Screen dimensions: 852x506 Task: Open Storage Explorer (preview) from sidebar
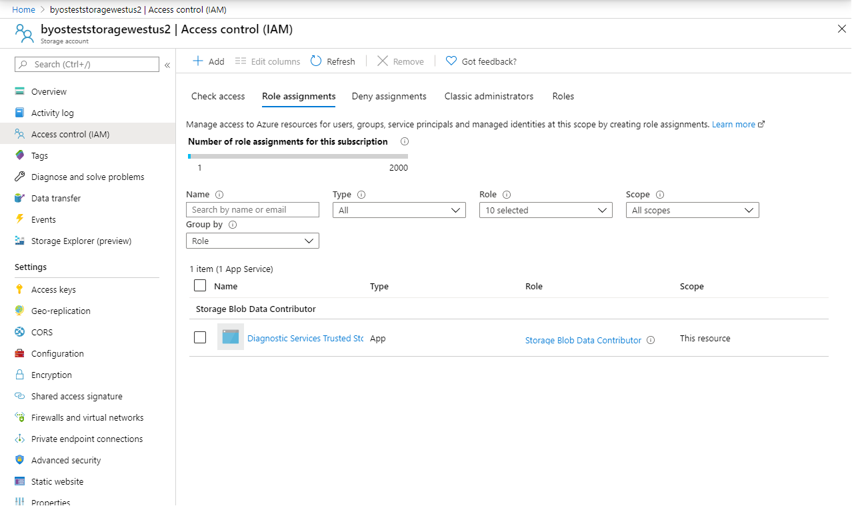[81, 241]
